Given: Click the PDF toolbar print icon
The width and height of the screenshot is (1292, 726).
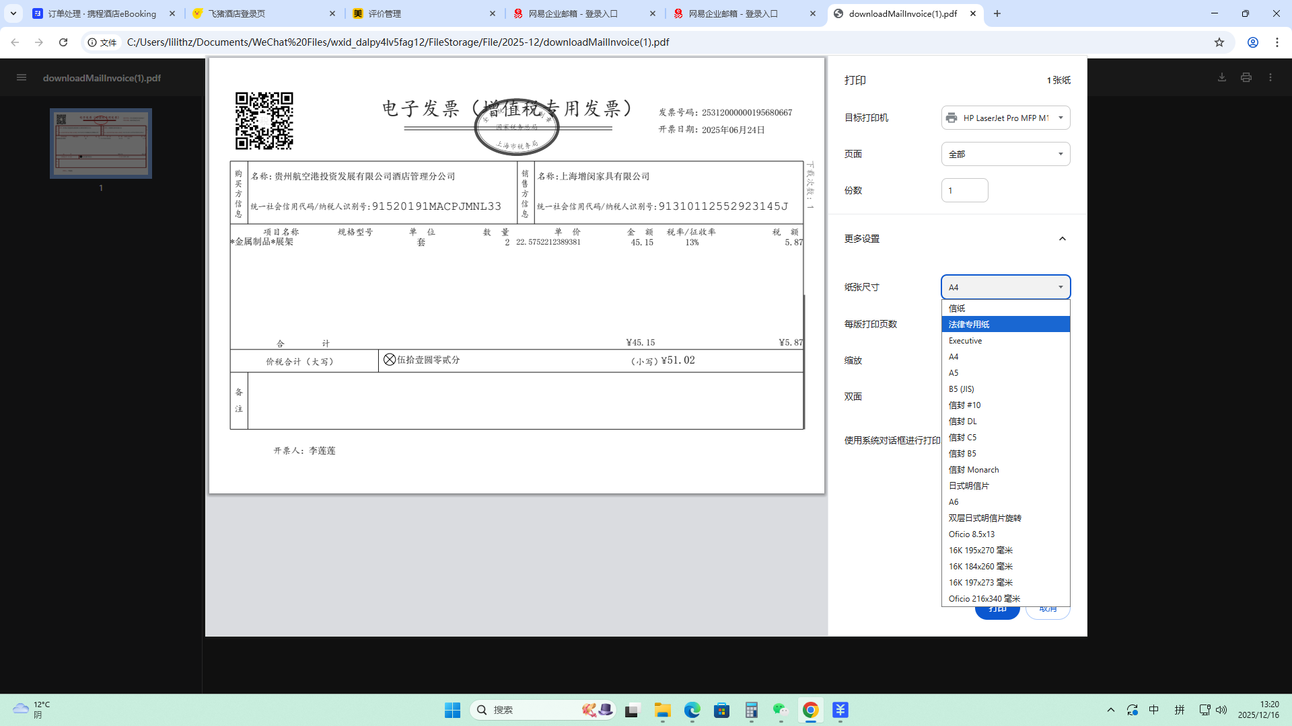Looking at the screenshot, I should (x=1246, y=78).
